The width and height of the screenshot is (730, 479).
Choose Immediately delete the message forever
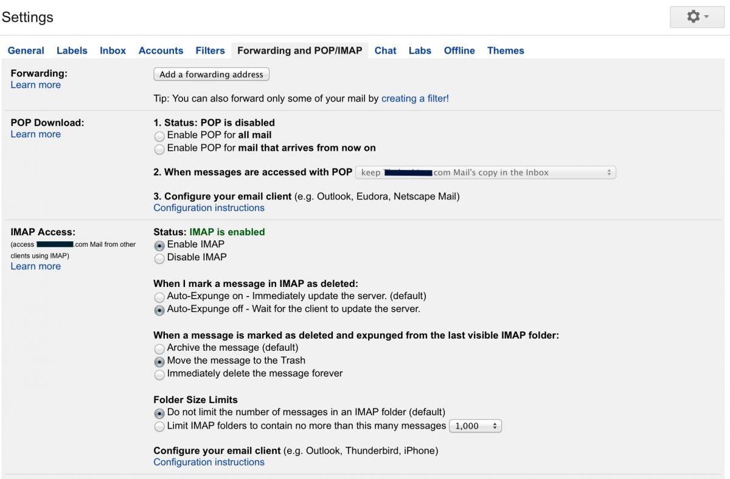159,374
